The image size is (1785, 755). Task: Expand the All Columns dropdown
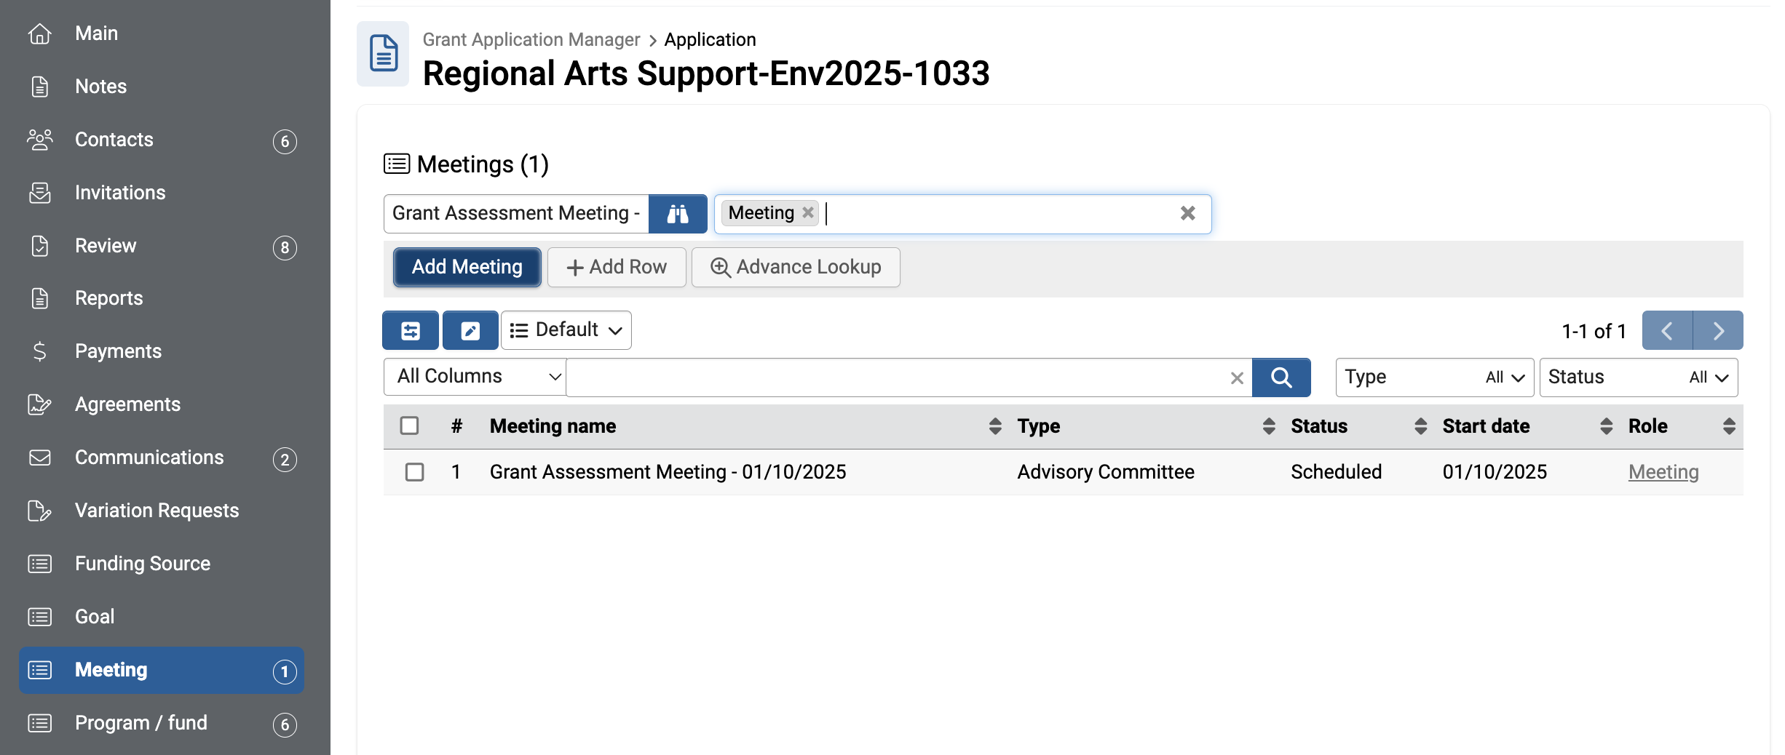[475, 377]
